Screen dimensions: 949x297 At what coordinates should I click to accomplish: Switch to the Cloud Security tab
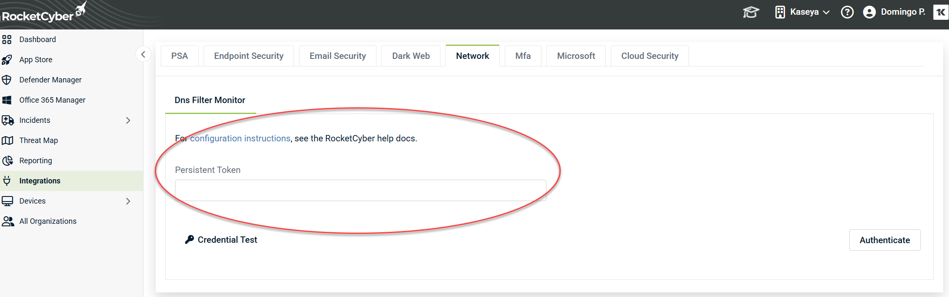(649, 56)
